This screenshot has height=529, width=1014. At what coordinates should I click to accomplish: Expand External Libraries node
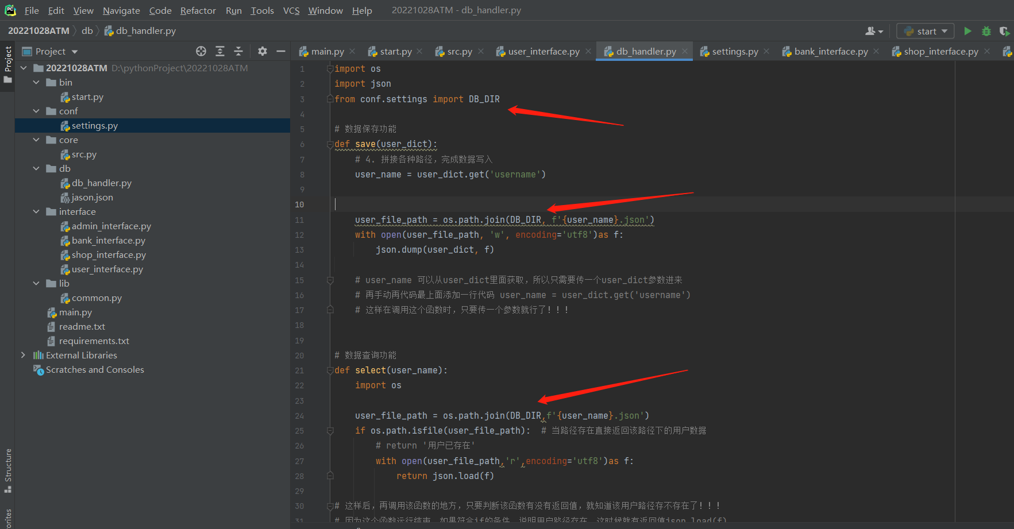(x=24, y=355)
